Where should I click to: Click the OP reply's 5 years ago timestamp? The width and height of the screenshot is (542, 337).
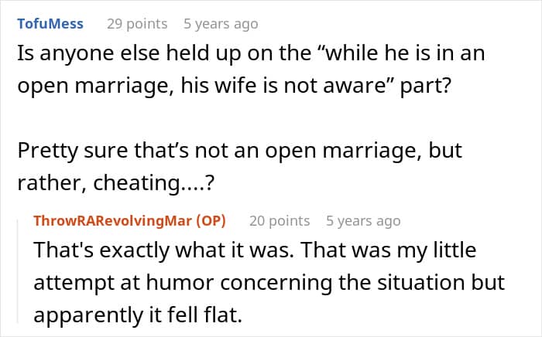(363, 221)
